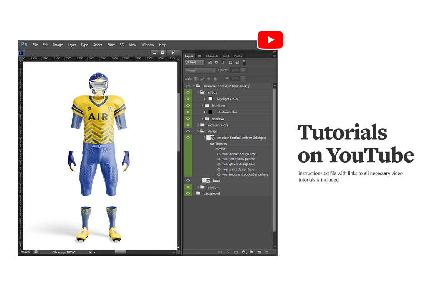The width and height of the screenshot is (437, 291).
Task: Click the Photoshop Ps logo in menu bar
Action: click(x=24, y=44)
